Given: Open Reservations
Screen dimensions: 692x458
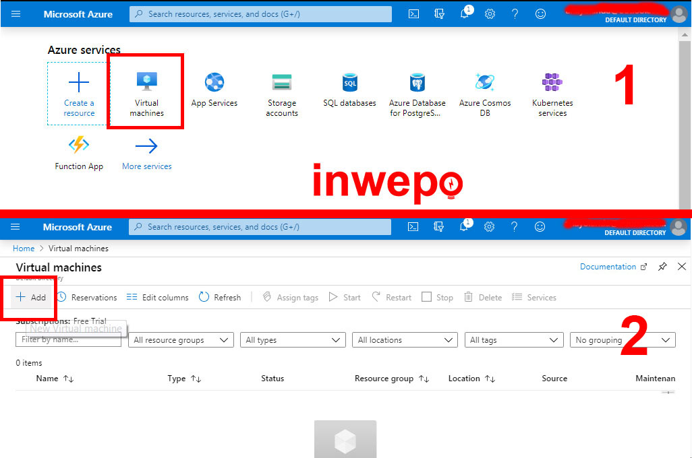Looking at the screenshot, I should tap(87, 298).
